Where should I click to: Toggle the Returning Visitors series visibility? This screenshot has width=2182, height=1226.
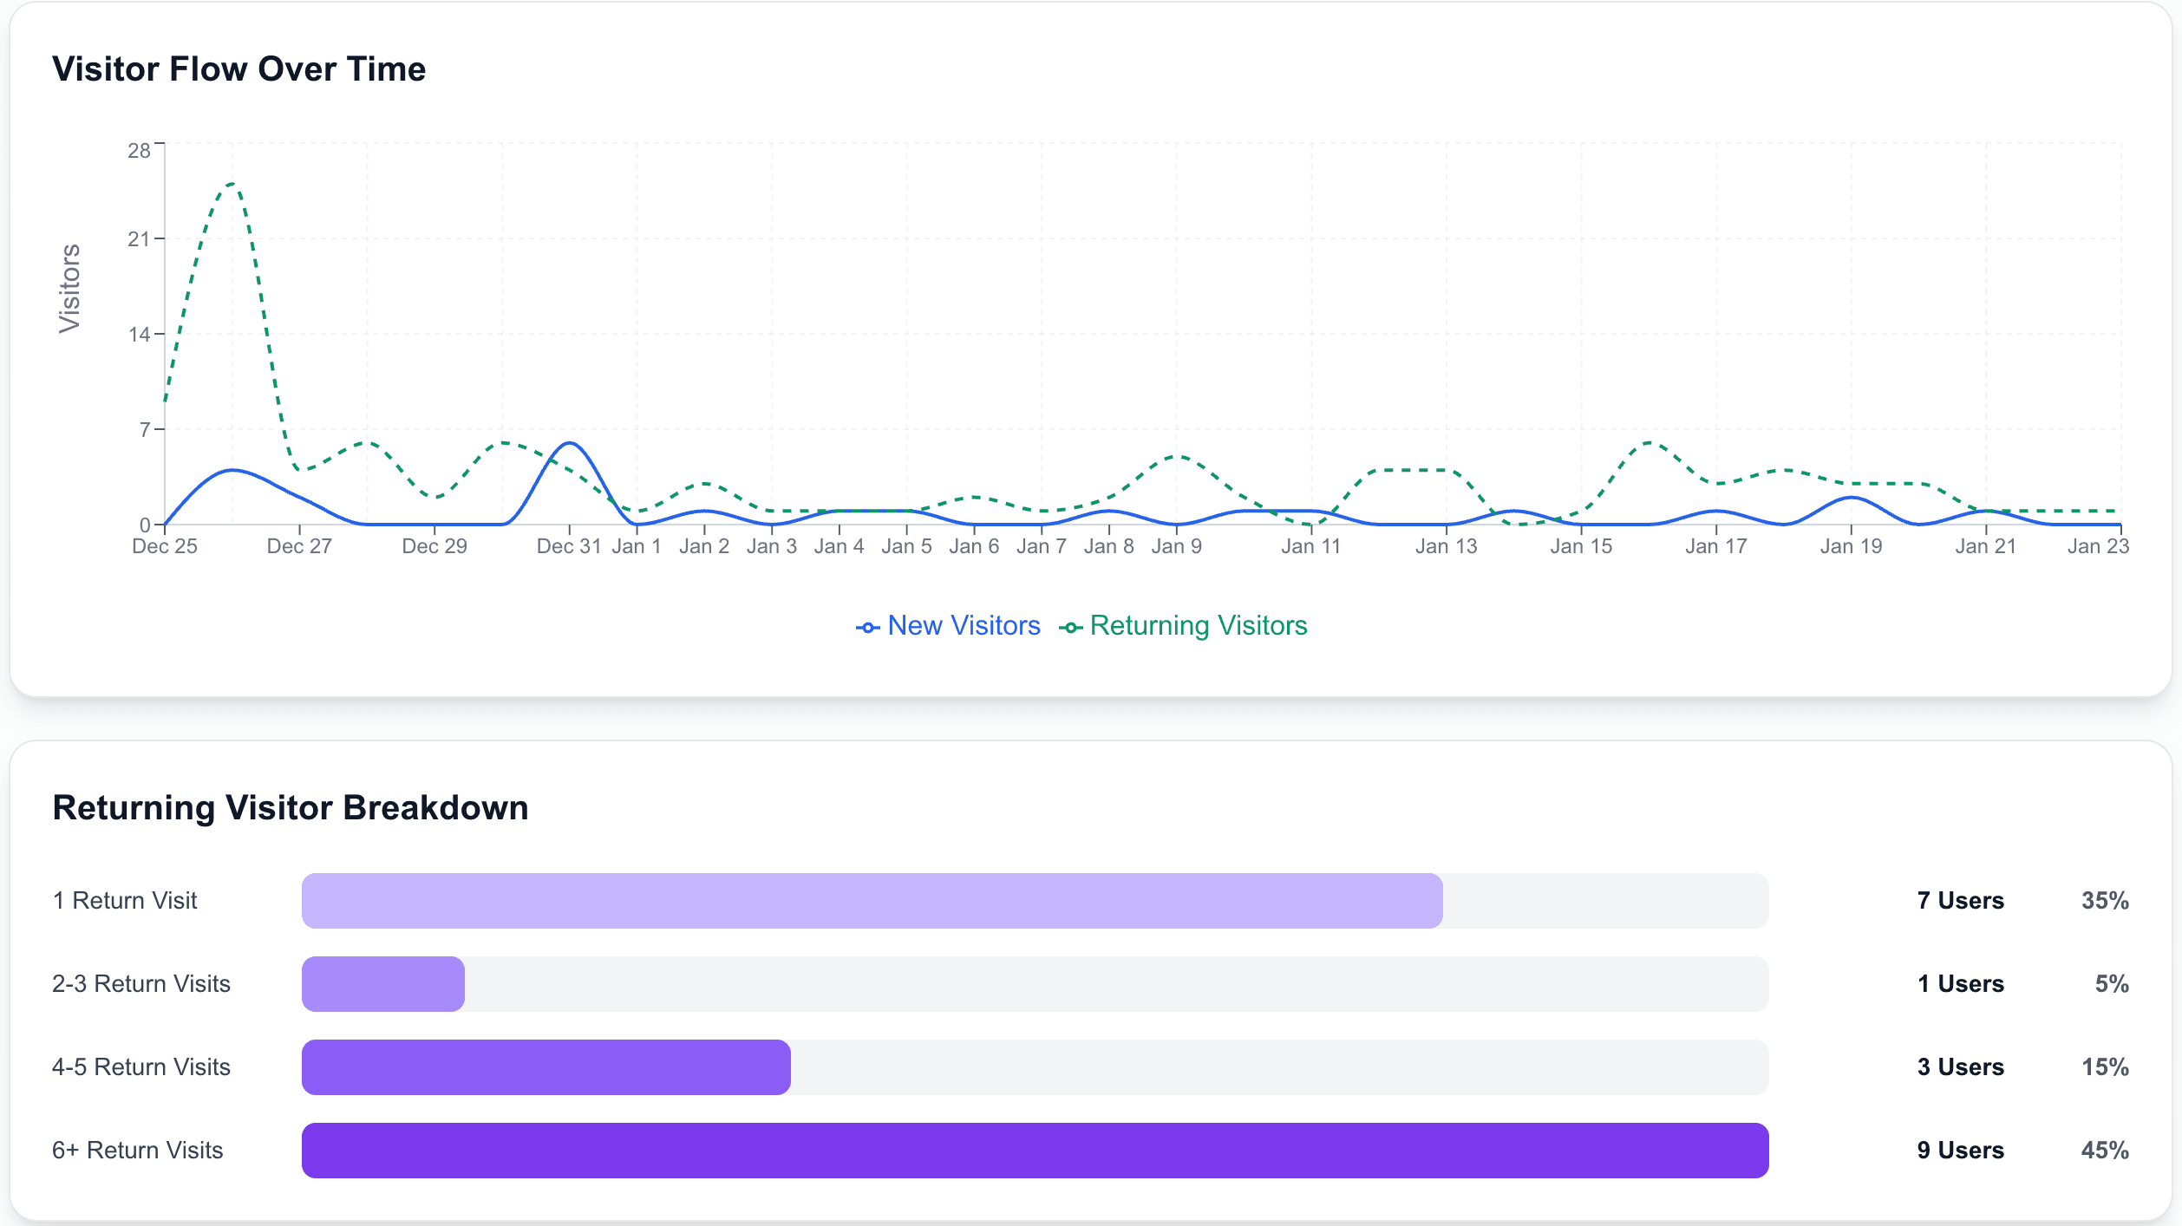pyautogui.click(x=1200, y=625)
